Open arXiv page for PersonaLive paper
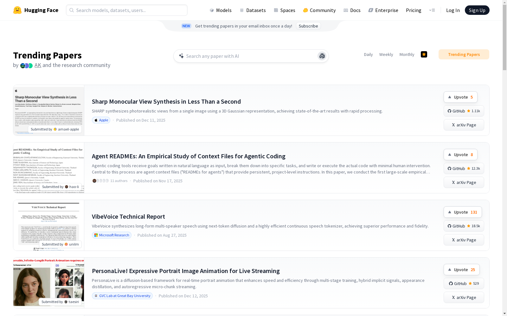This screenshot has height=316, width=507. pos(464,297)
